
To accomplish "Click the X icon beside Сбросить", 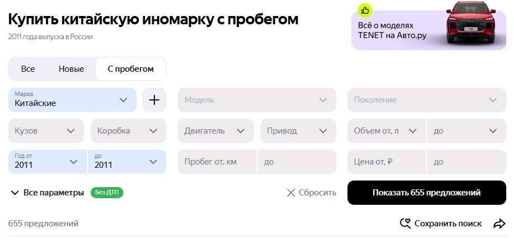I will (291, 193).
